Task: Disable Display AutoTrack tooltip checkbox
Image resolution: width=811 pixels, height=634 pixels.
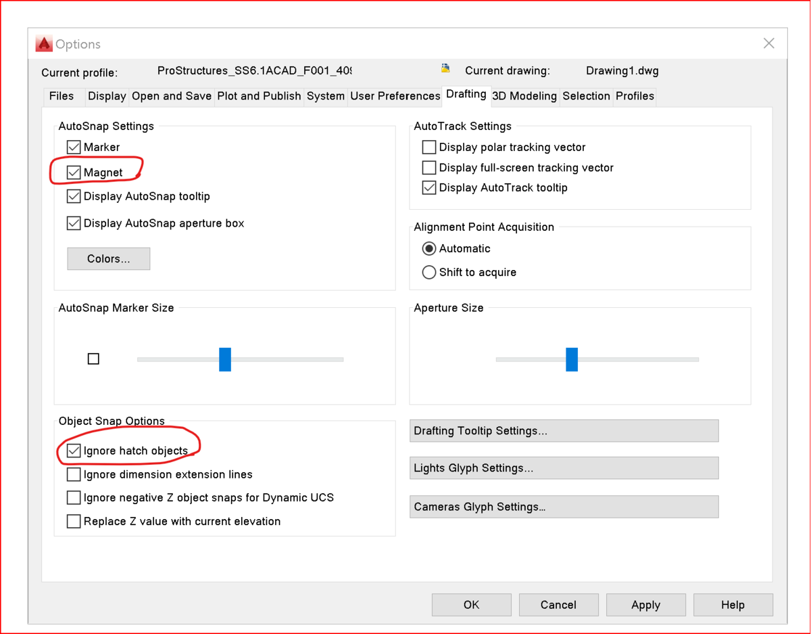Action: coord(429,187)
